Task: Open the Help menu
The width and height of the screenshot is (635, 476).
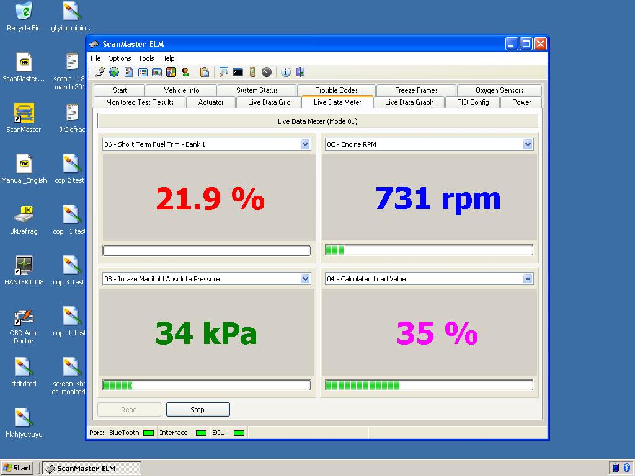Action: tap(167, 58)
